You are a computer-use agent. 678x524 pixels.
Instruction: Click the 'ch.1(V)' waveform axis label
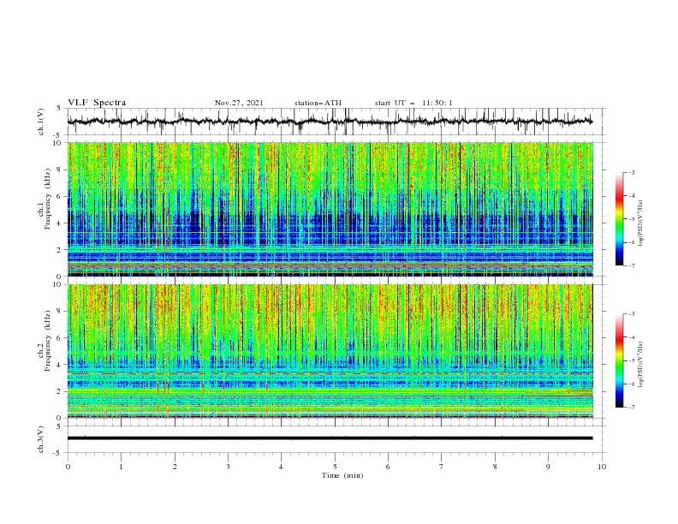[41, 122]
